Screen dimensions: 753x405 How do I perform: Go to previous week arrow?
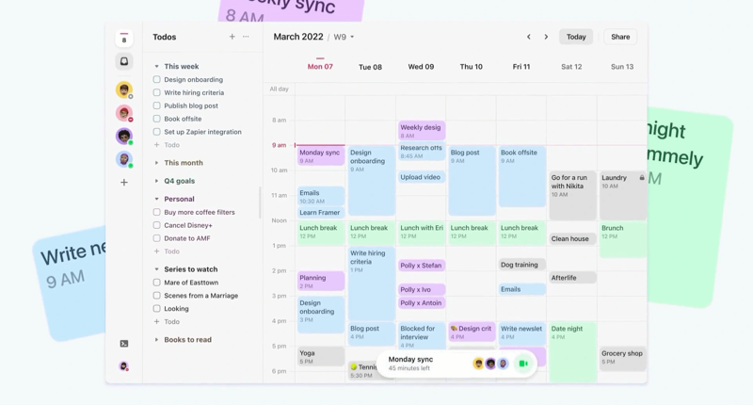pos(529,37)
